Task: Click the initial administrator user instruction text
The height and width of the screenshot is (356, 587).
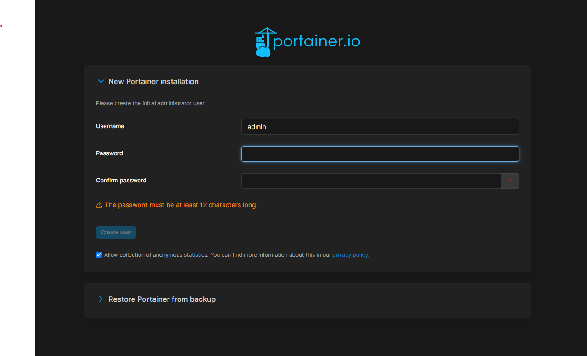Action: click(x=151, y=103)
